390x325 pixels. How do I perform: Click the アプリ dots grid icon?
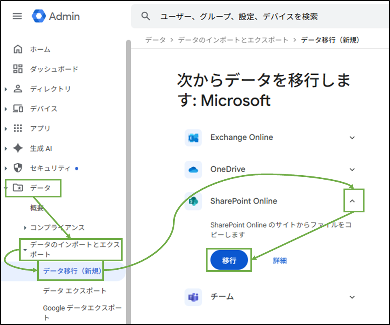[x=18, y=128]
